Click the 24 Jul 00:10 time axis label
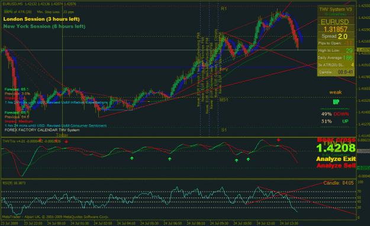This screenshot has height=226, width=370. pyautogui.click(x=56, y=223)
